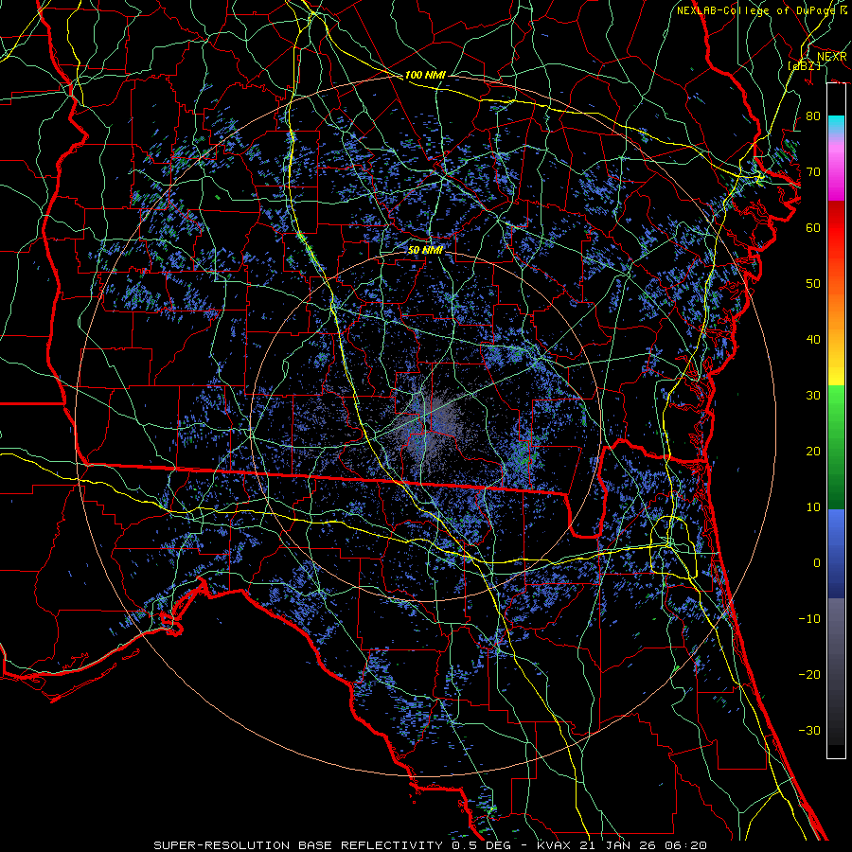Click the 0 value on the dBZ scale
Viewport: 852px width, 852px height.
click(x=817, y=563)
